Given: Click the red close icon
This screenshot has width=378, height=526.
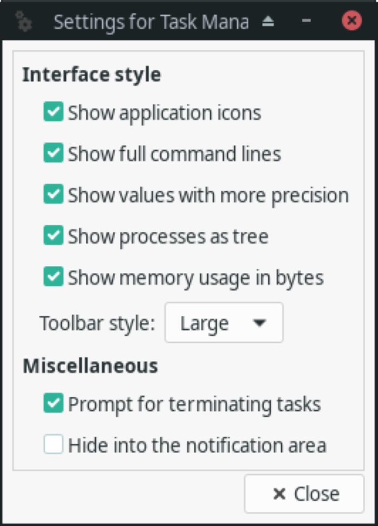Looking at the screenshot, I should pos(352,21).
